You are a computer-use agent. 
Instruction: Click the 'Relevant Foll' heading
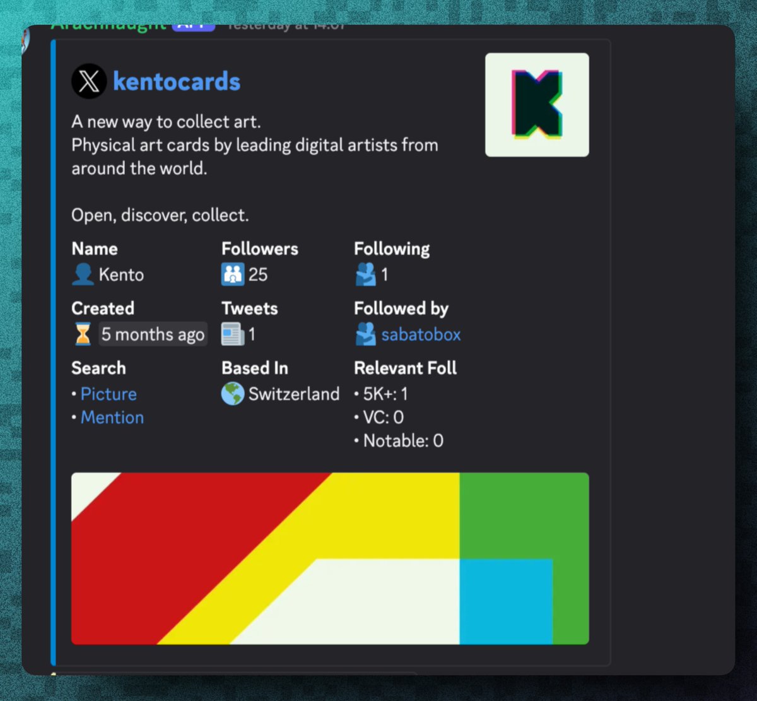pyautogui.click(x=406, y=368)
